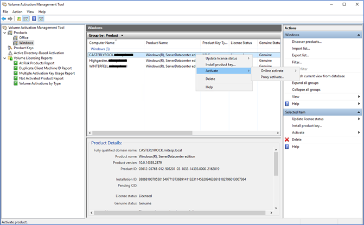Screen dimensions: 364x225
Task: Click the Installation ID value text
Action: (192, 180)
